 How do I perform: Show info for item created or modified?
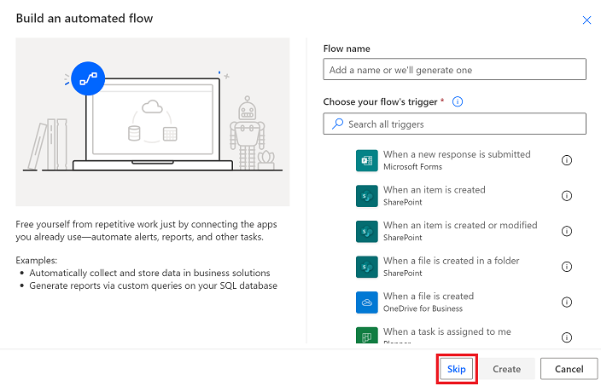[567, 231]
